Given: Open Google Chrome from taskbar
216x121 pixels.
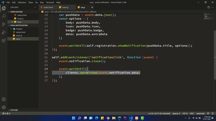Looking at the screenshot, I should point(108,118).
